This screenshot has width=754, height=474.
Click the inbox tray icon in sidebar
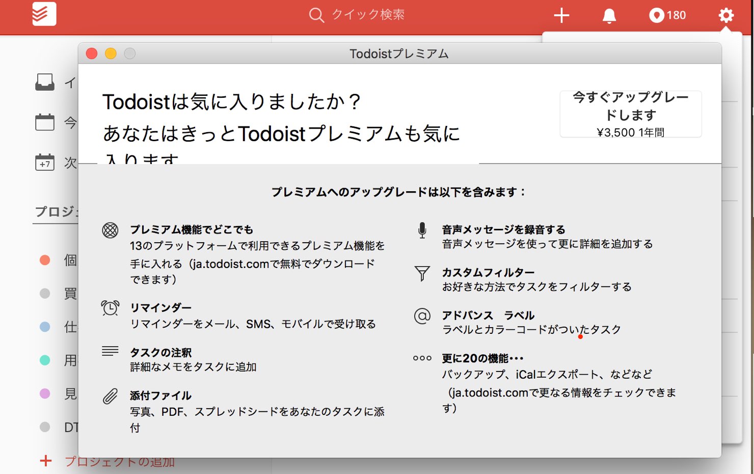45,82
